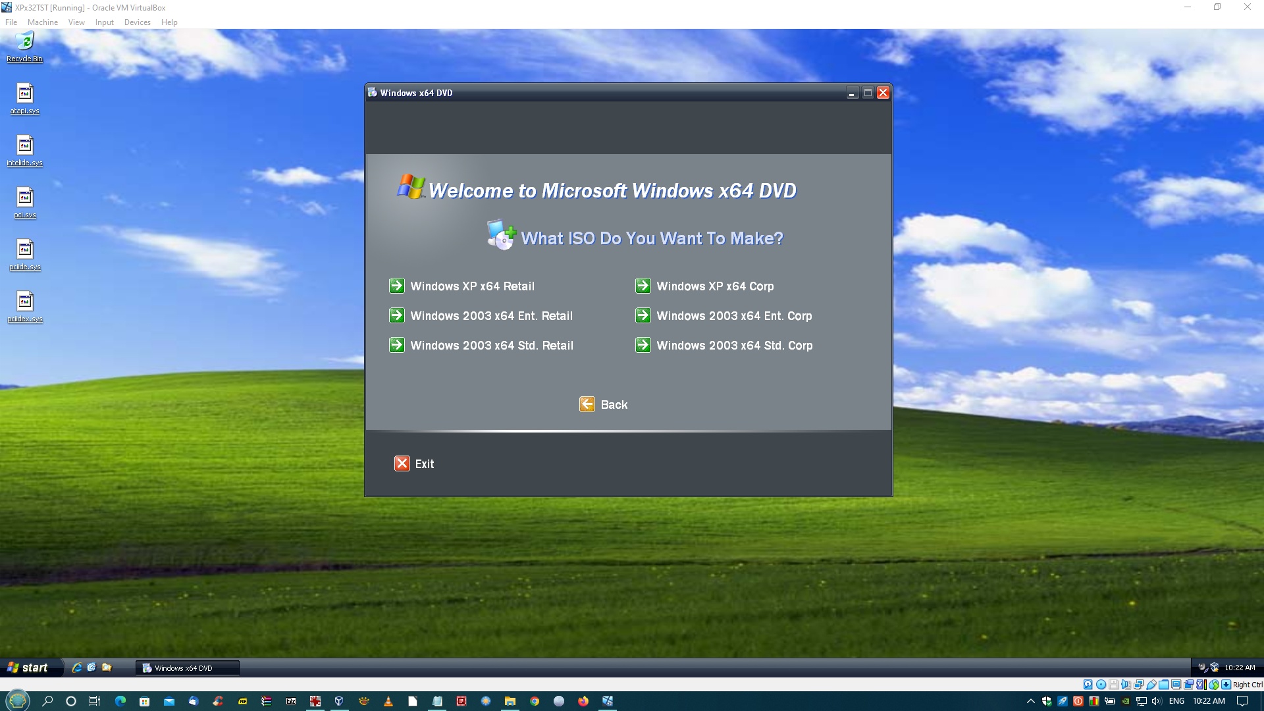Open Windows host search magnifier
This screenshot has width=1264, height=711.
[47, 701]
